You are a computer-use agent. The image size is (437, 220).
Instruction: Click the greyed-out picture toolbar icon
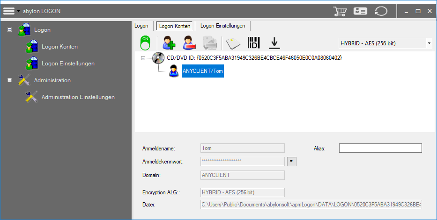[x=210, y=43]
